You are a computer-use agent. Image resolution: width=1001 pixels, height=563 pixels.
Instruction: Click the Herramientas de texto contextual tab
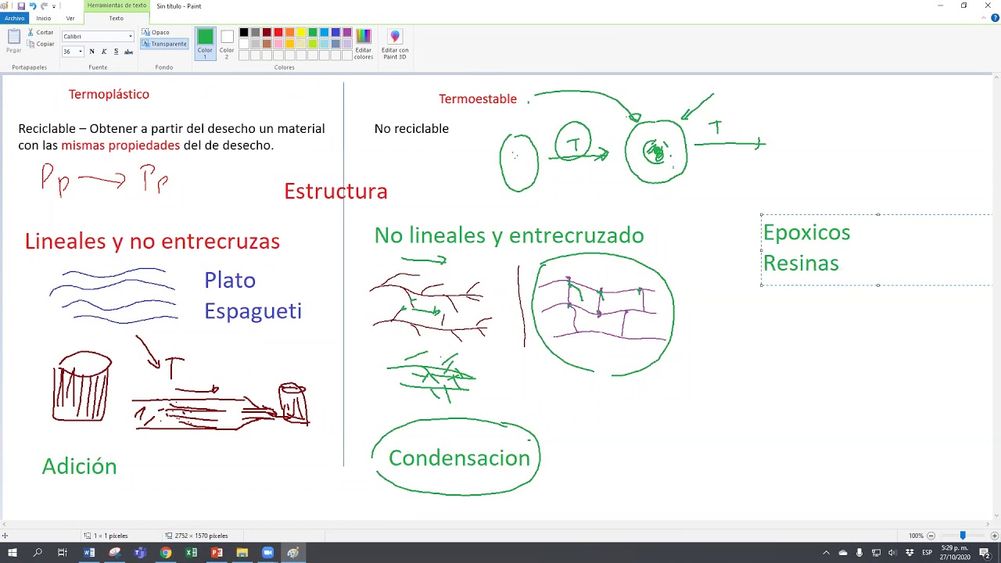117,5
